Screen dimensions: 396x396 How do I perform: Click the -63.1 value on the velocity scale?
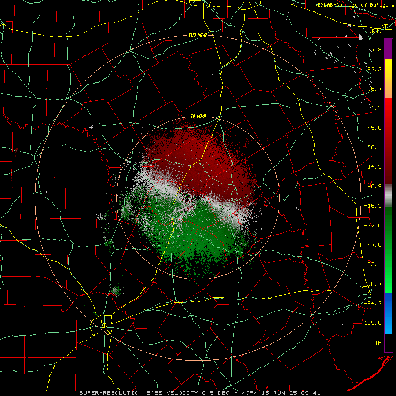tap(373, 264)
